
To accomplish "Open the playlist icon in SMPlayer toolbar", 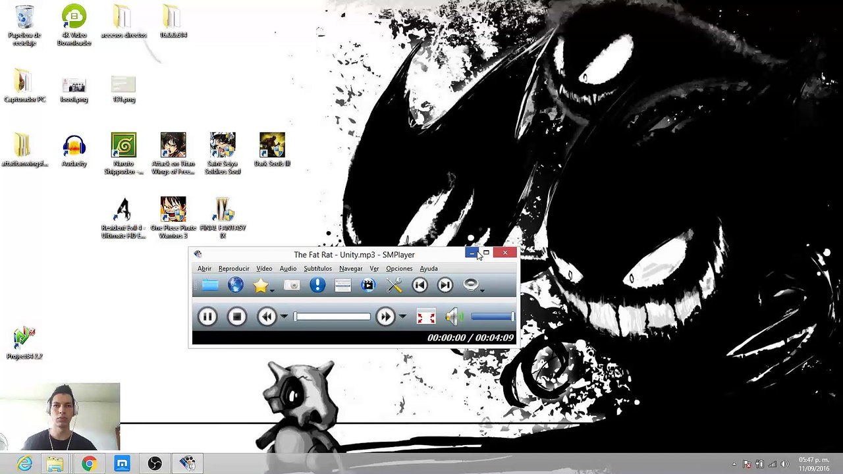I will [342, 285].
